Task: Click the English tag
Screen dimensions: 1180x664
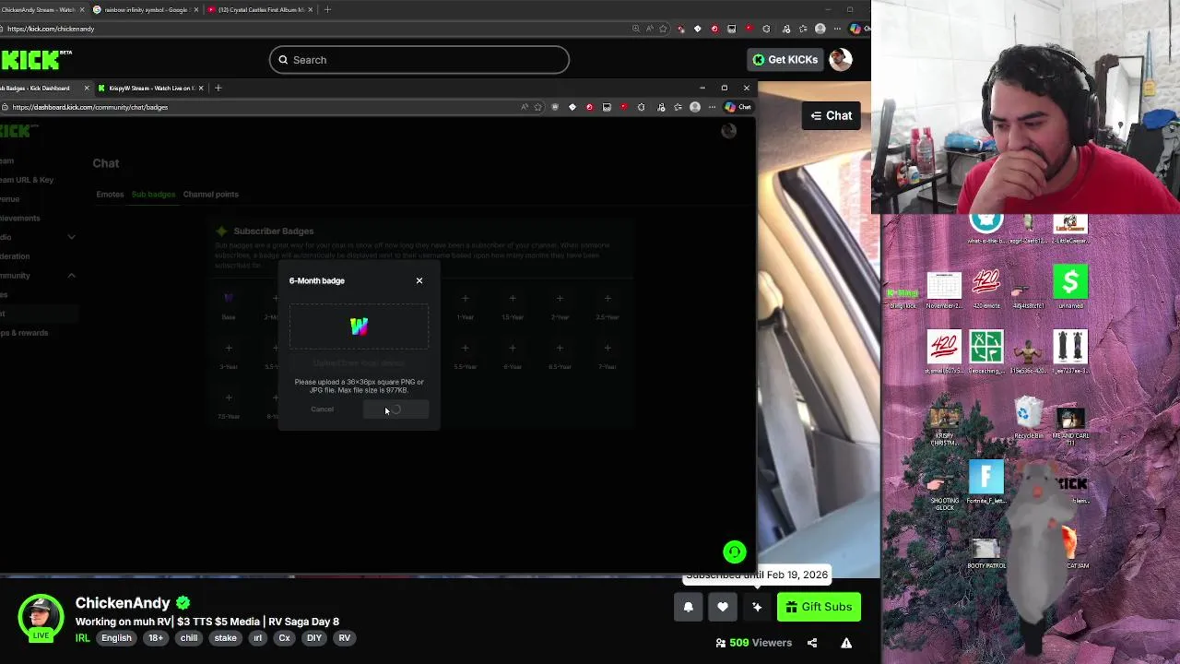Action: (x=116, y=638)
